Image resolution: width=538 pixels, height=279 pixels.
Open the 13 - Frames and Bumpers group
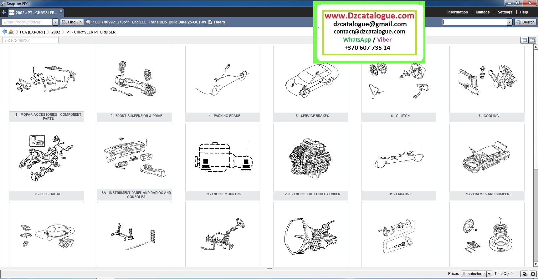[487, 162]
